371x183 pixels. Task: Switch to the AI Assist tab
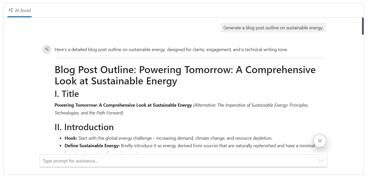pyautogui.click(x=20, y=11)
